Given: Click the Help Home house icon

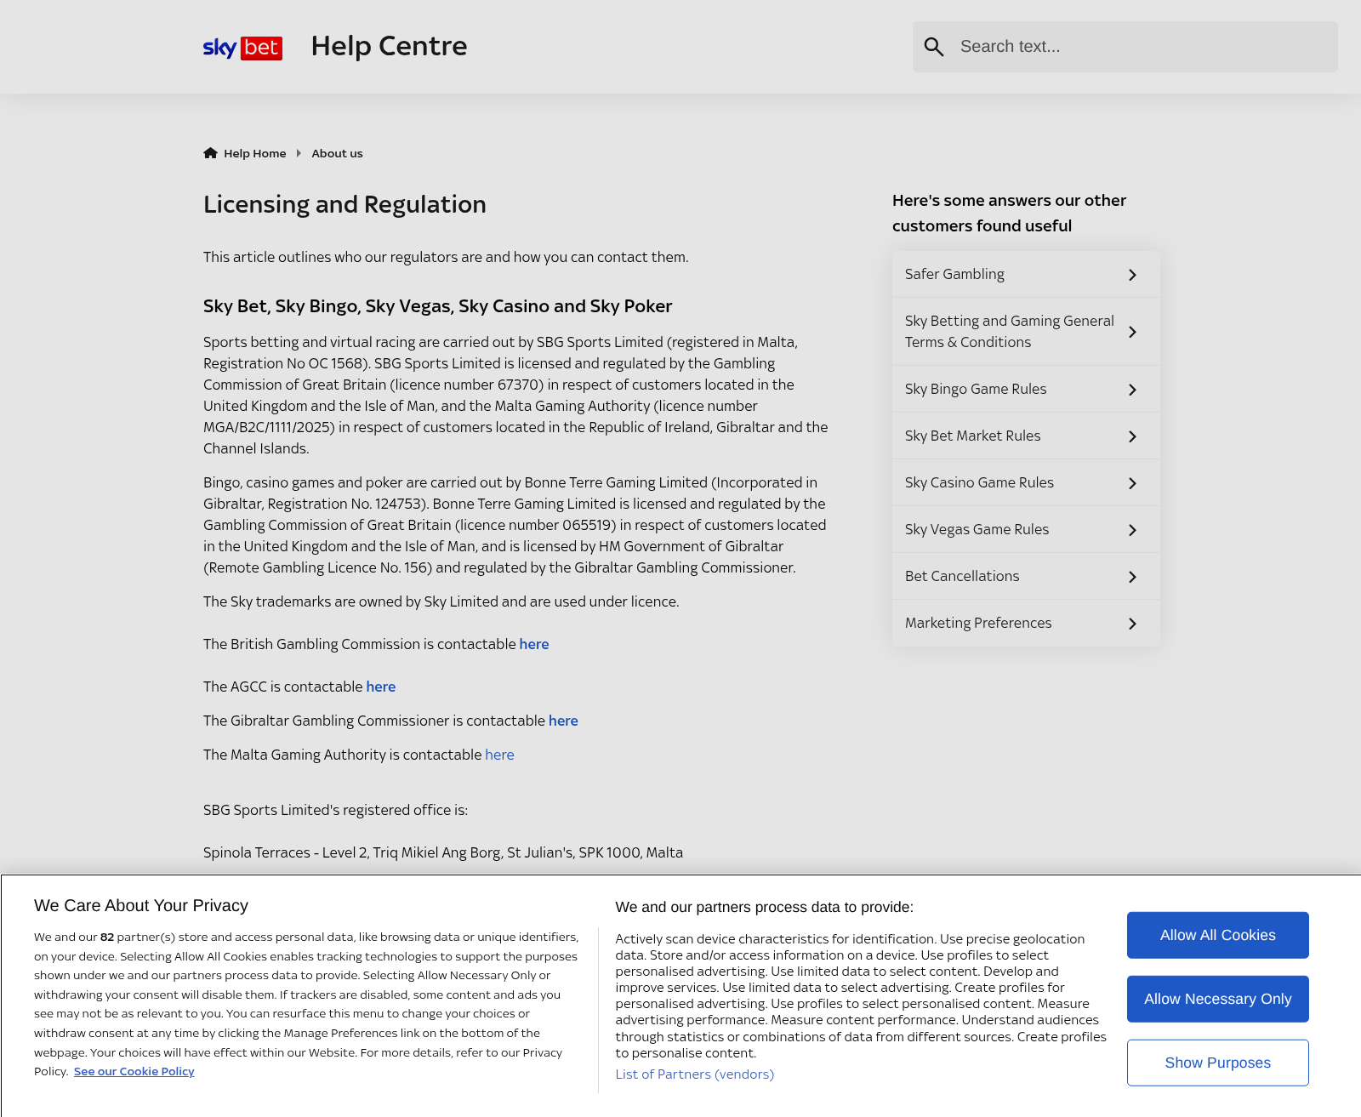Looking at the screenshot, I should coord(210,153).
